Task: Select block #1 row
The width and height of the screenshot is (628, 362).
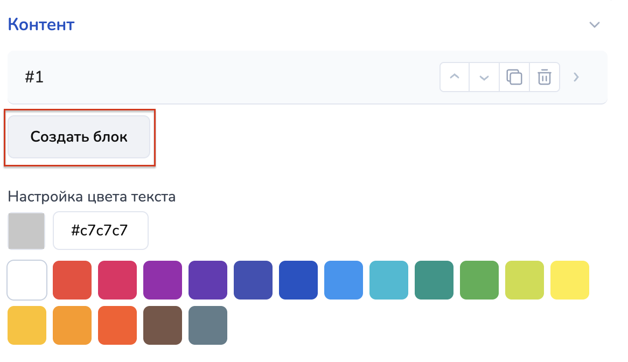Action: pyautogui.click(x=215, y=77)
